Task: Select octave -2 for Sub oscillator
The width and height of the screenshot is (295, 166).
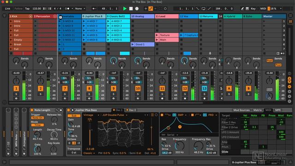Action: click(x=78, y=143)
